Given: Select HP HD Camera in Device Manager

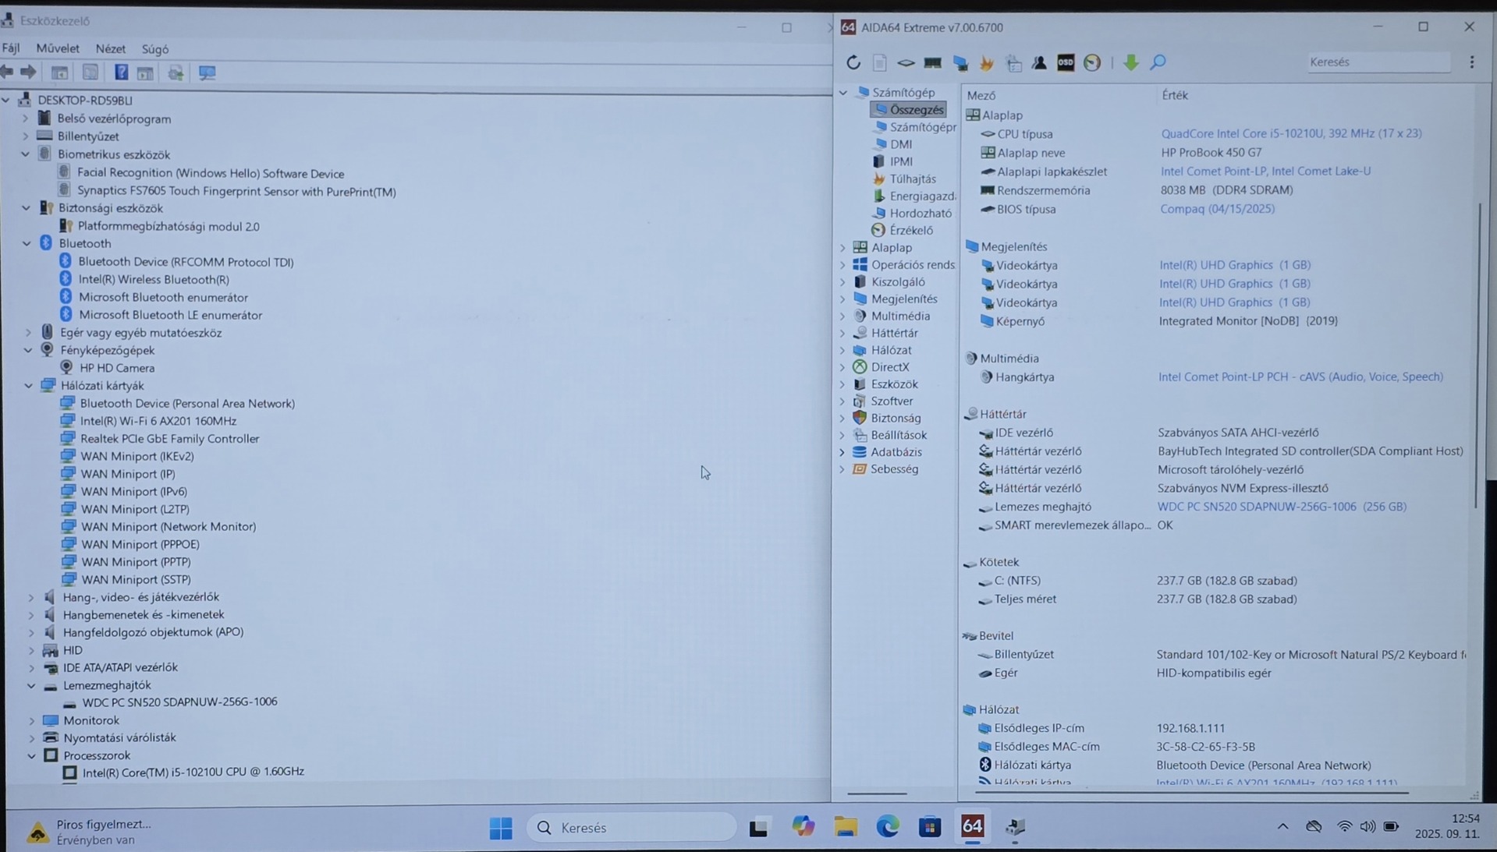Looking at the screenshot, I should pos(117,368).
